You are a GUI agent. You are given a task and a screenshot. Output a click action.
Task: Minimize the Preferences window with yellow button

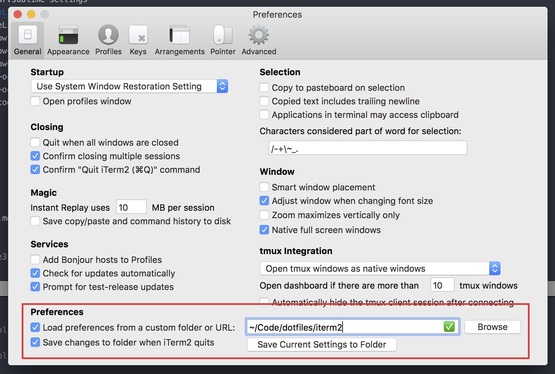click(31, 14)
